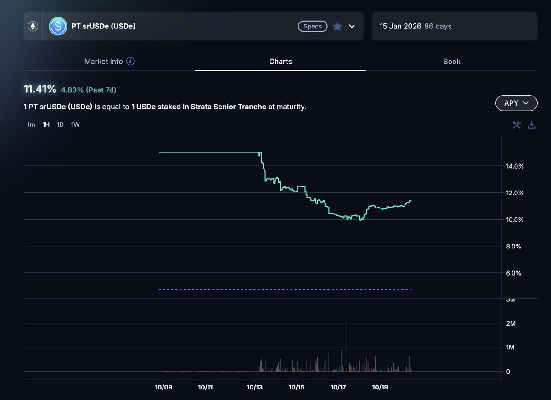Switch to the Market Info tab

[104, 62]
